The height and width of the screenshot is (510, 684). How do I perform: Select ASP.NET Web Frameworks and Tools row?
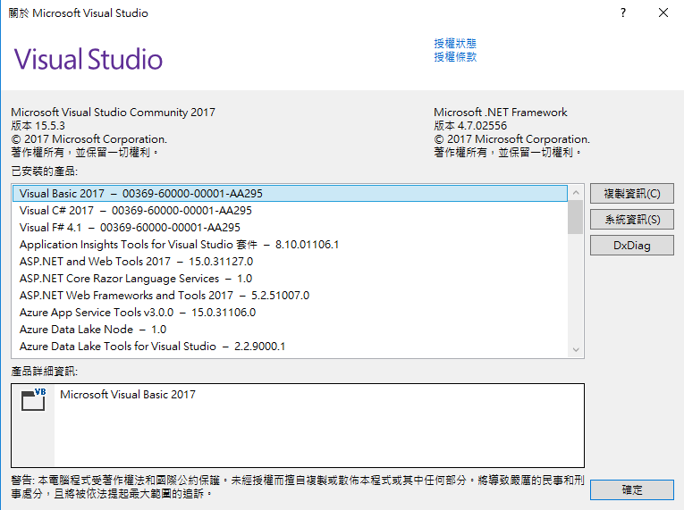290,296
